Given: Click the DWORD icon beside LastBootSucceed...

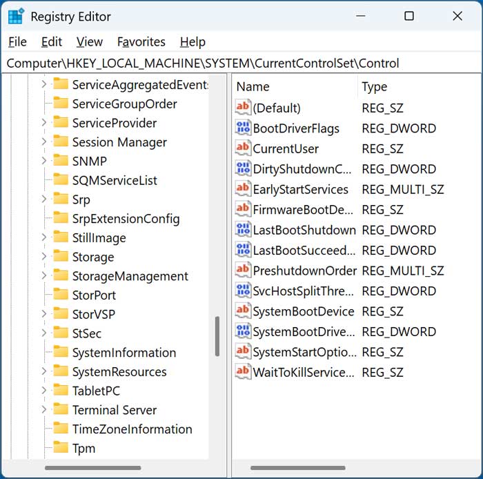Looking at the screenshot, I should (x=243, y=250).
